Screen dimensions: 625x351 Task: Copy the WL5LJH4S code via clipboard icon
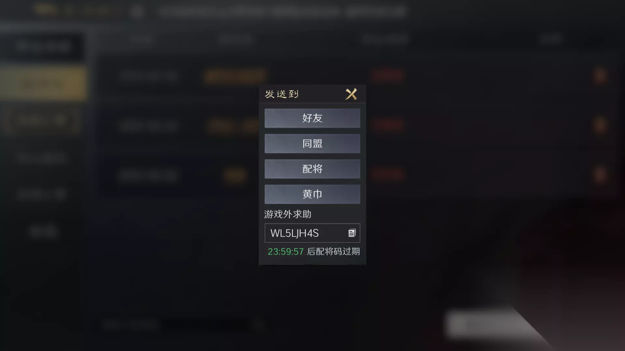click(x=352, y=233)
